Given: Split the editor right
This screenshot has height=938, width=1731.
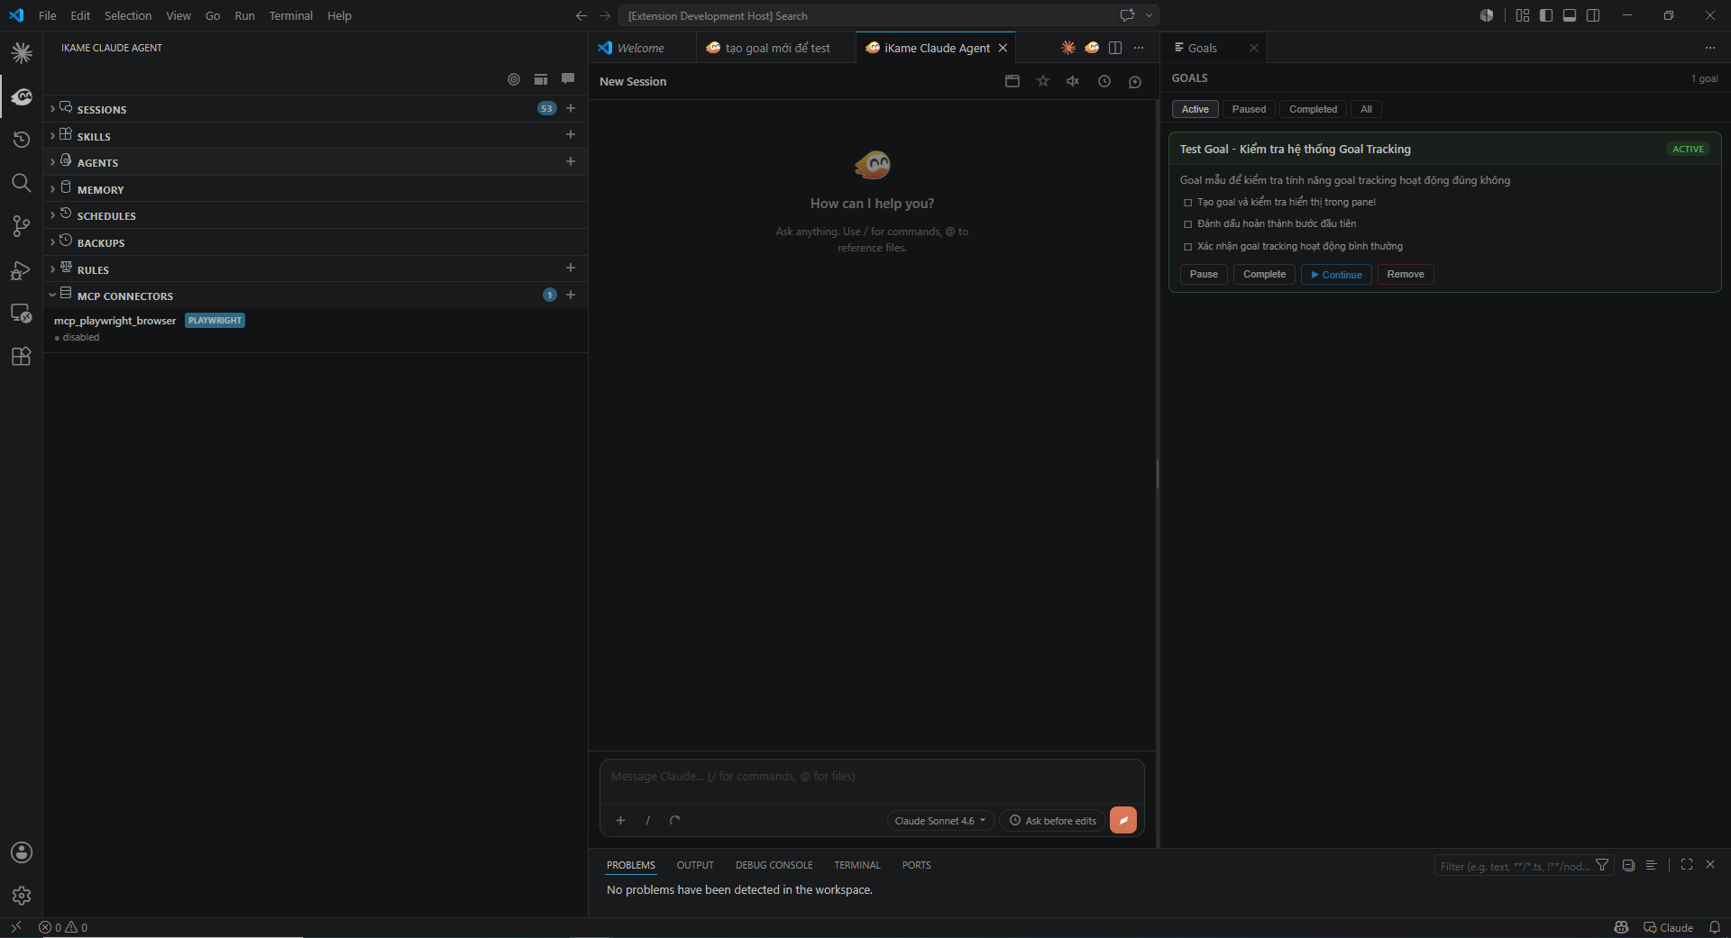Looking at the screenshot, I should pos(1115,48).
